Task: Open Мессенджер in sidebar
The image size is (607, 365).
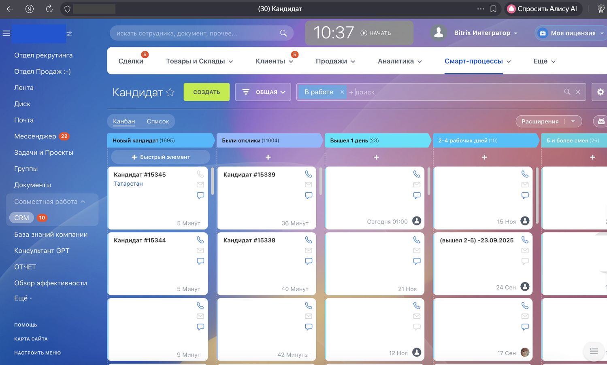Action: [35, 136]
